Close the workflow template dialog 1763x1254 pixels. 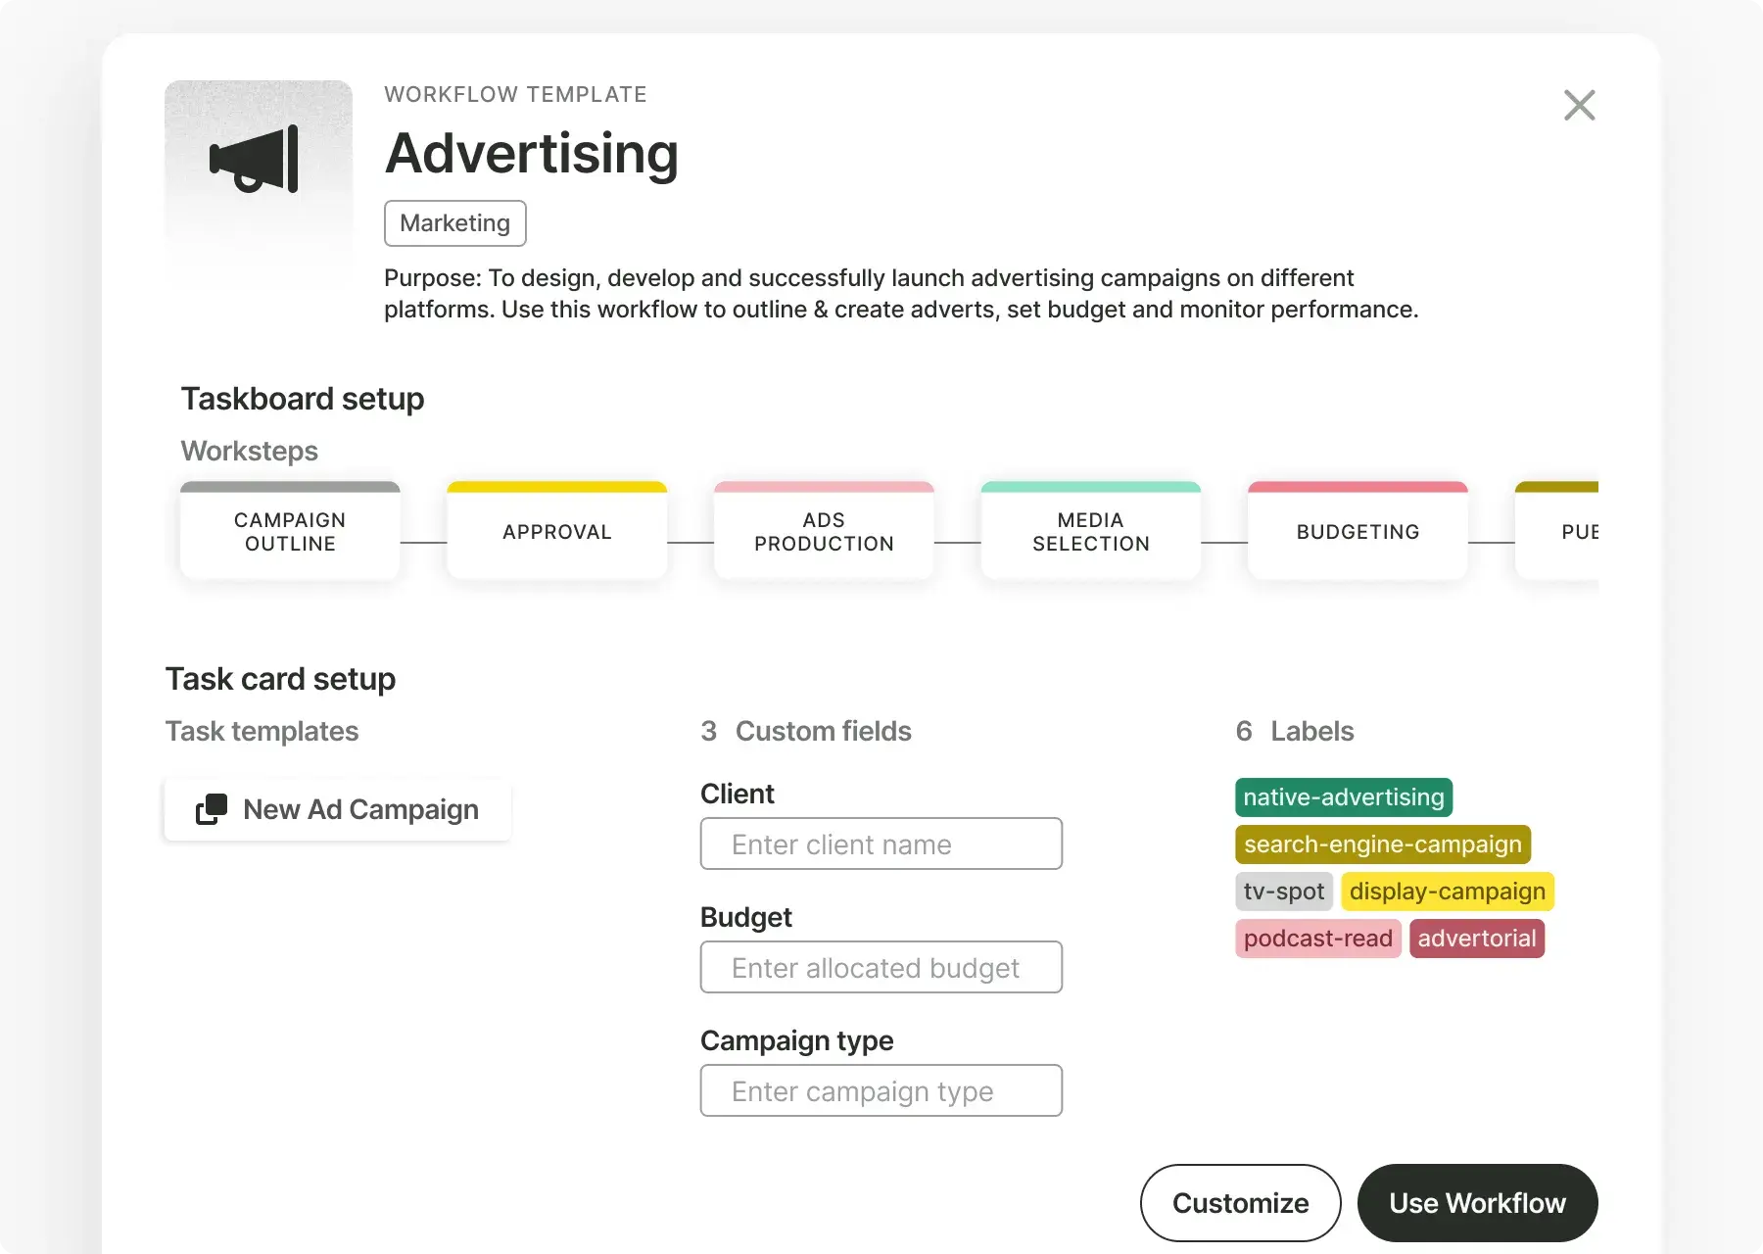(1579, 105)
